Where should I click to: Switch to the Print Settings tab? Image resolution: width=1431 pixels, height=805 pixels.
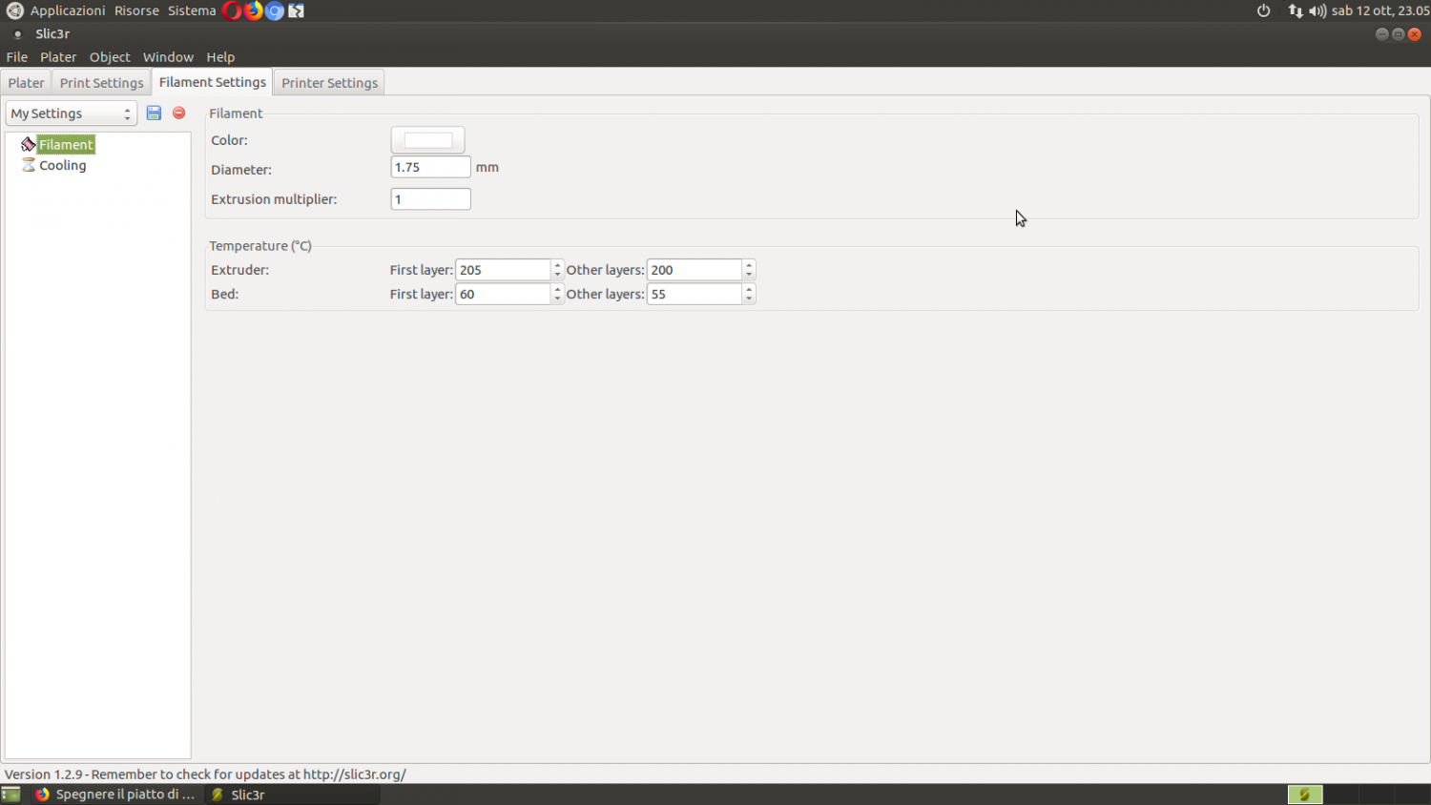tap(101, 83)
